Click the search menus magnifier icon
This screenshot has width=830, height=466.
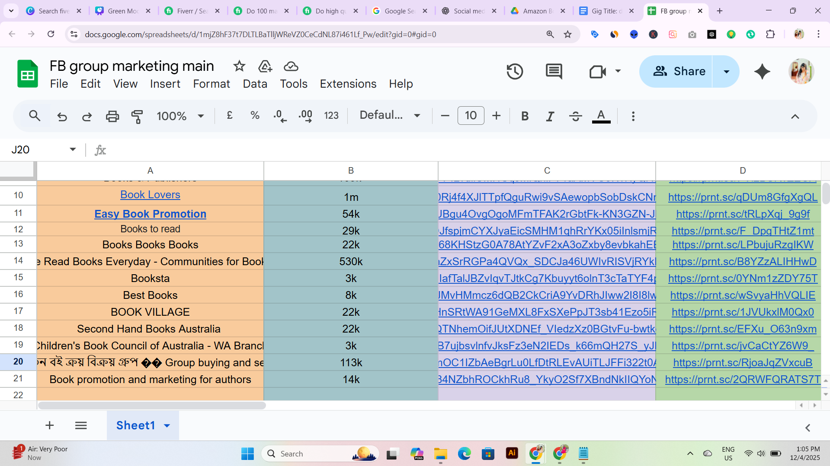(35, 116)
